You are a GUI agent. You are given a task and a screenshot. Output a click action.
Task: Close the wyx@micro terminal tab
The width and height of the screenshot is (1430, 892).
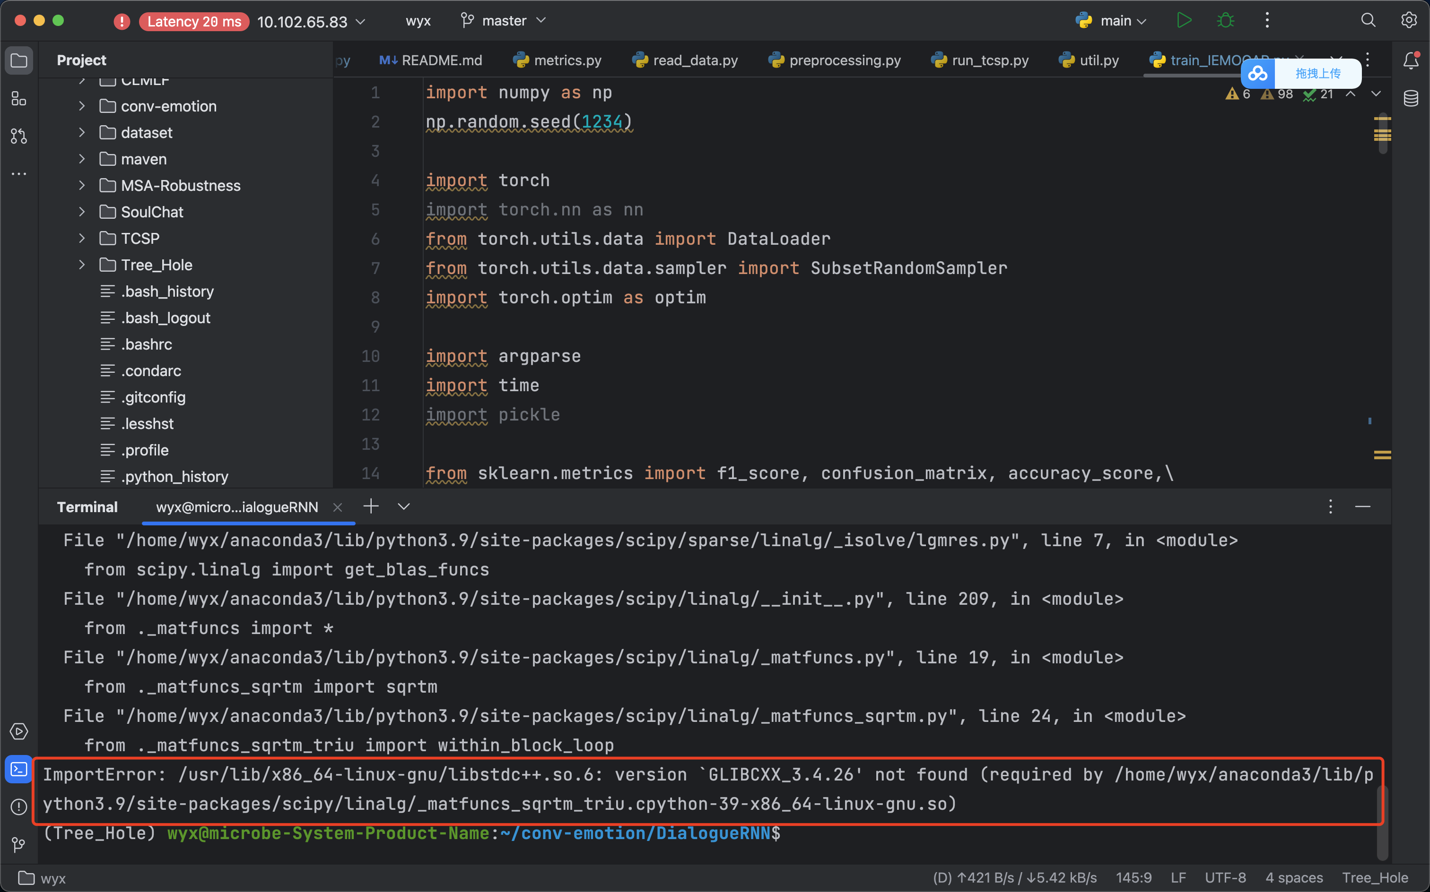(338, 507)
